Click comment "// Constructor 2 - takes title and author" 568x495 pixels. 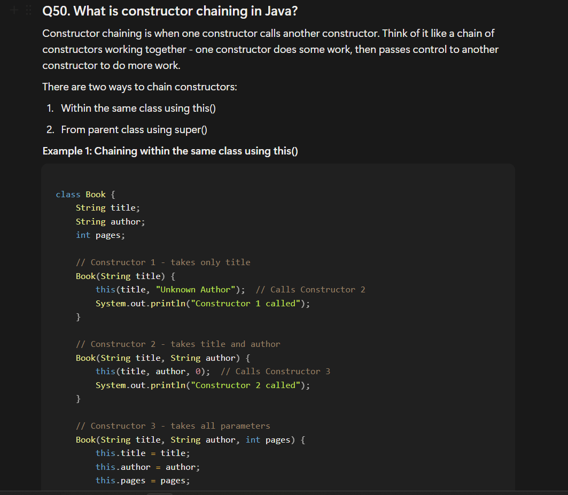178,344
